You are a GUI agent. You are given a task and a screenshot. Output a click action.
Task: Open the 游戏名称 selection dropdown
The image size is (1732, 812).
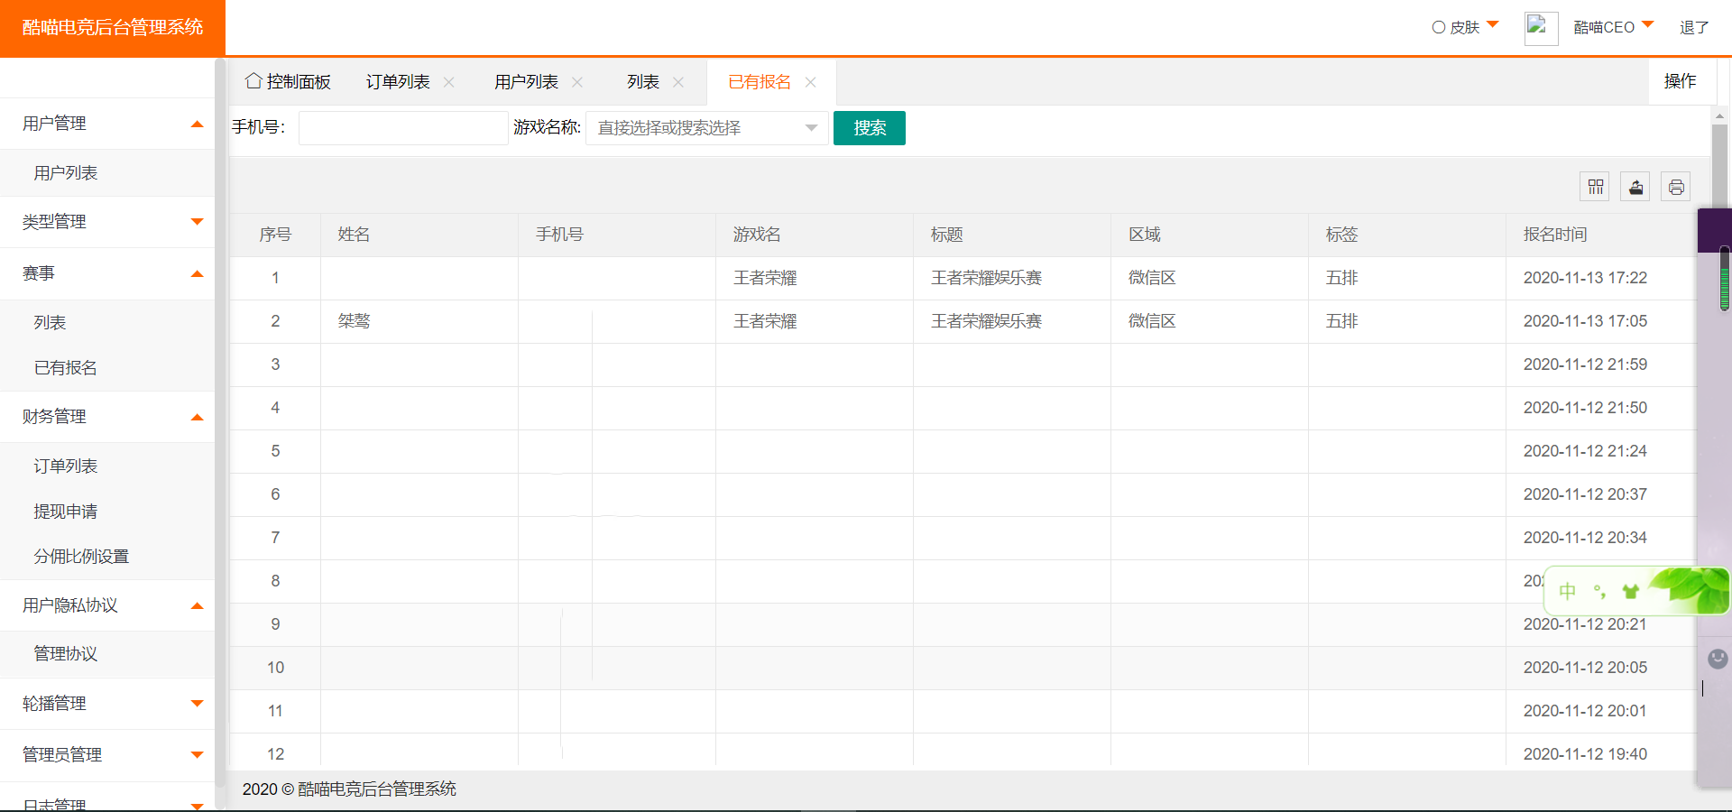pos(706,128)
